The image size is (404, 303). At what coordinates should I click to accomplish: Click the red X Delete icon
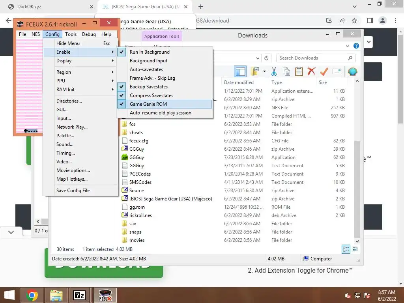pyautogui.click(x=311, y=71)
